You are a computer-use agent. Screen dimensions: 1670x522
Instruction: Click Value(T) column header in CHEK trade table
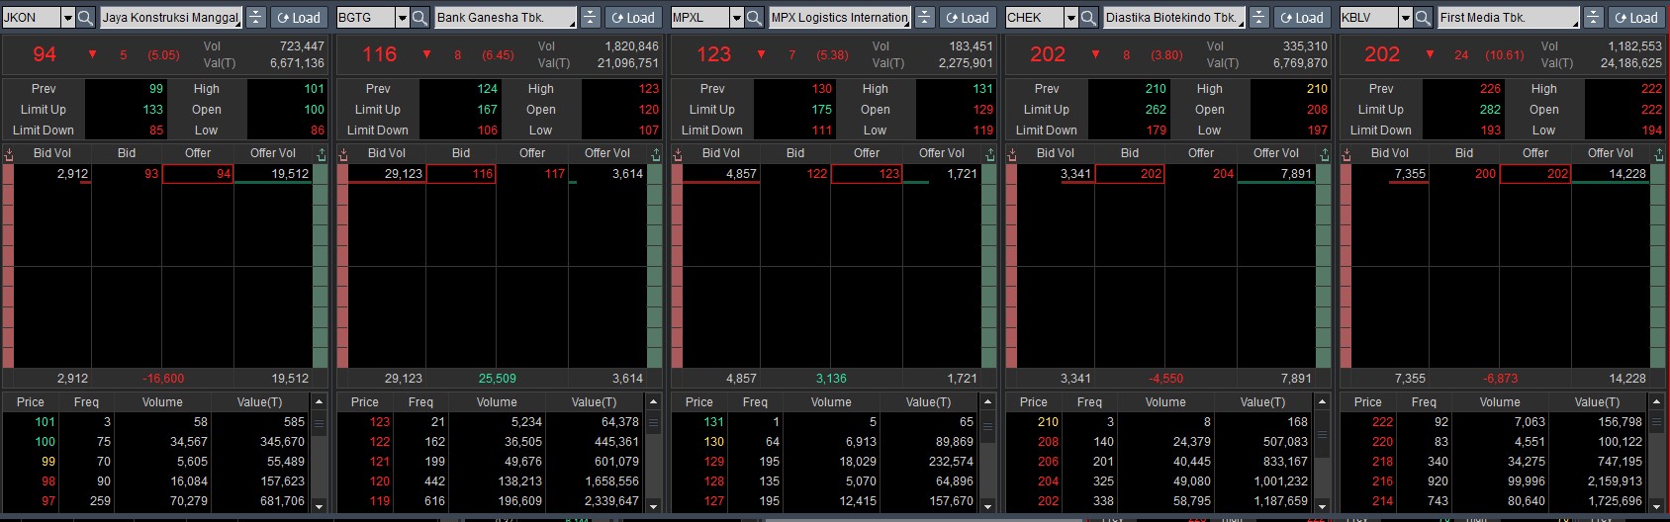(1263, 402)
